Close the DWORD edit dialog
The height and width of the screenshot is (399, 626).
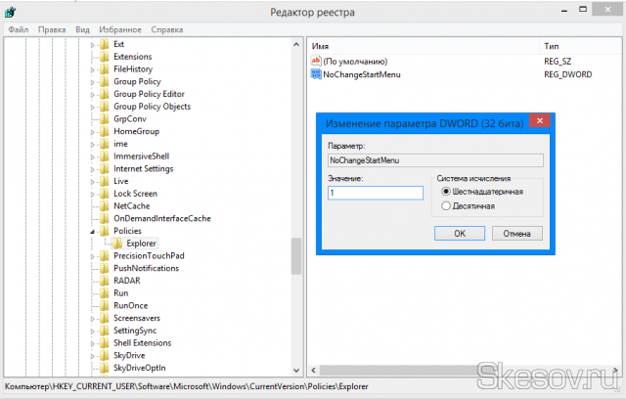point(539,121)
